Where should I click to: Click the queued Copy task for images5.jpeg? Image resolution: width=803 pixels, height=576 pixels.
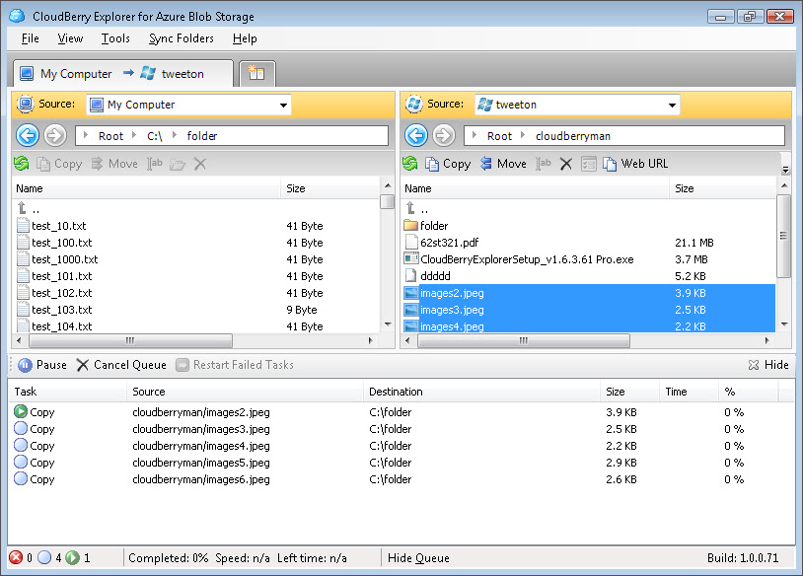401,463
